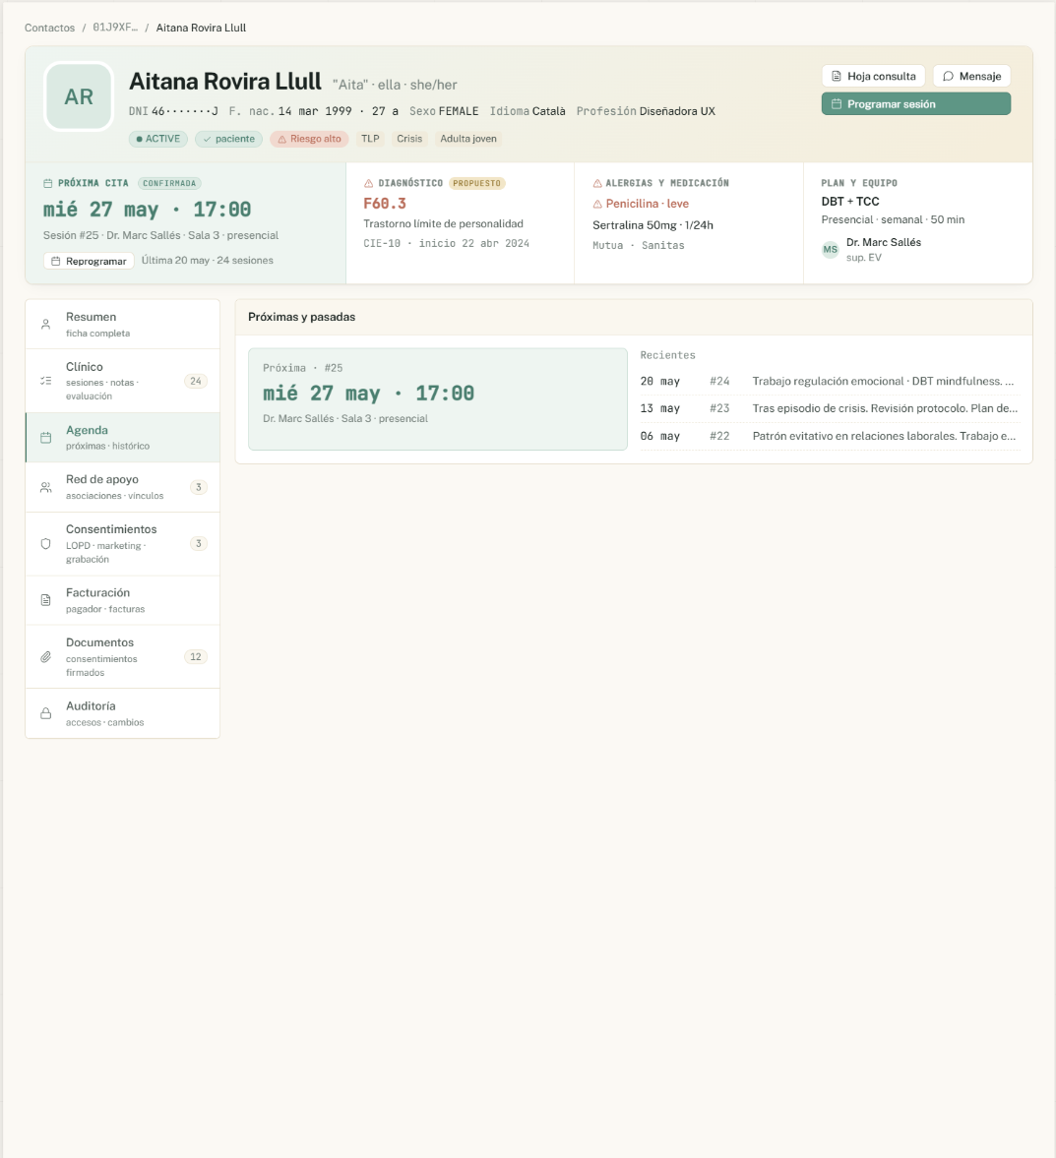This screenshot has width=1056, height=1158.
Task: Click the people icon for Red de apoyo
Action: 46,487
